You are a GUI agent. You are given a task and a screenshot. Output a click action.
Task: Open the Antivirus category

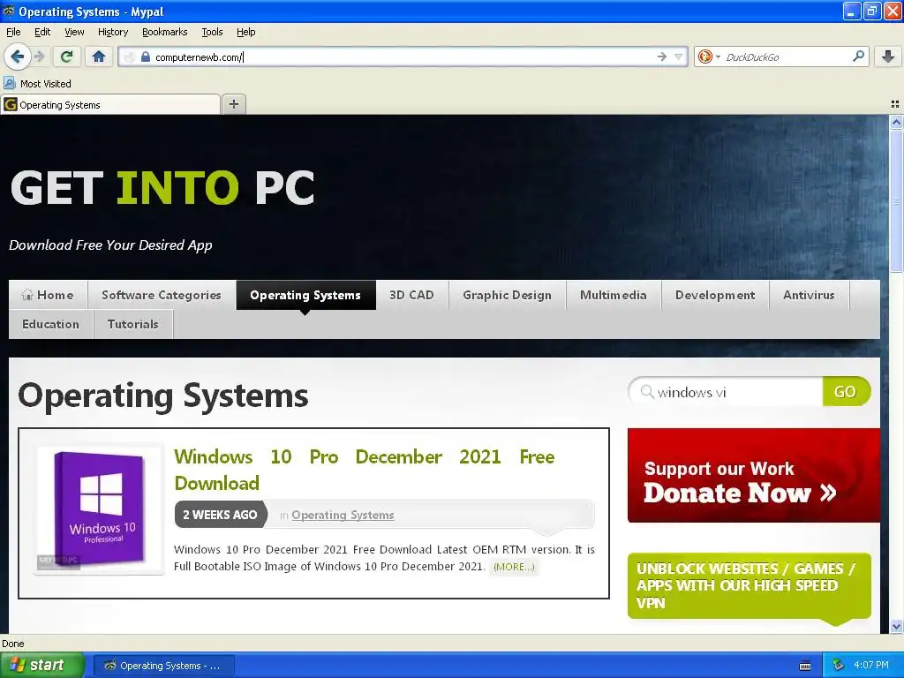click(x=809, y=295)
